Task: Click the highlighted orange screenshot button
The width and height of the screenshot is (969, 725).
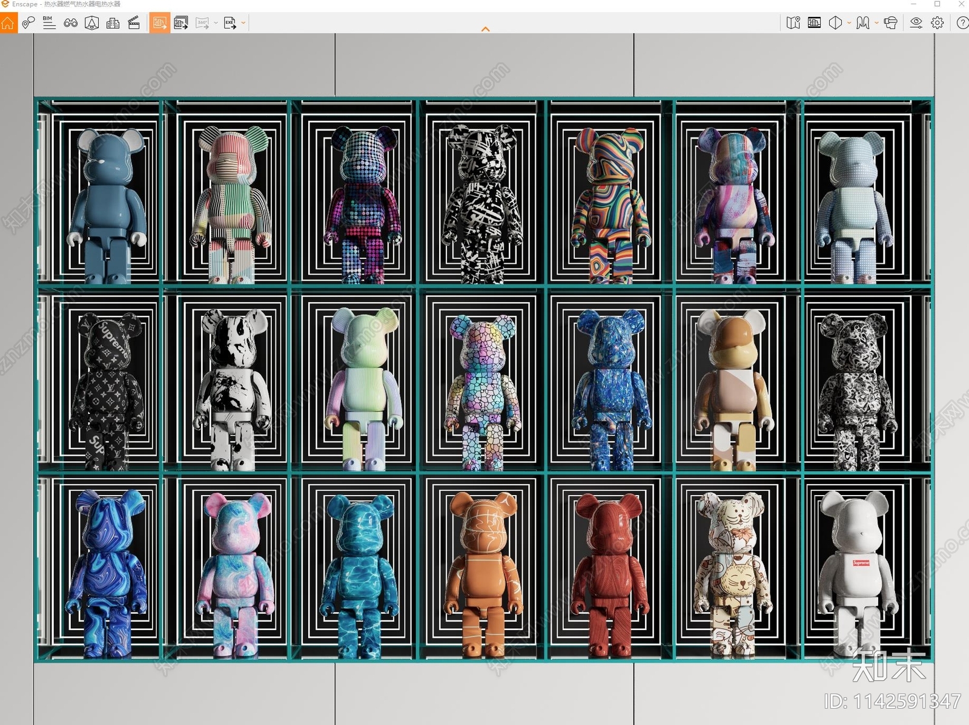Action: [159, 23]
